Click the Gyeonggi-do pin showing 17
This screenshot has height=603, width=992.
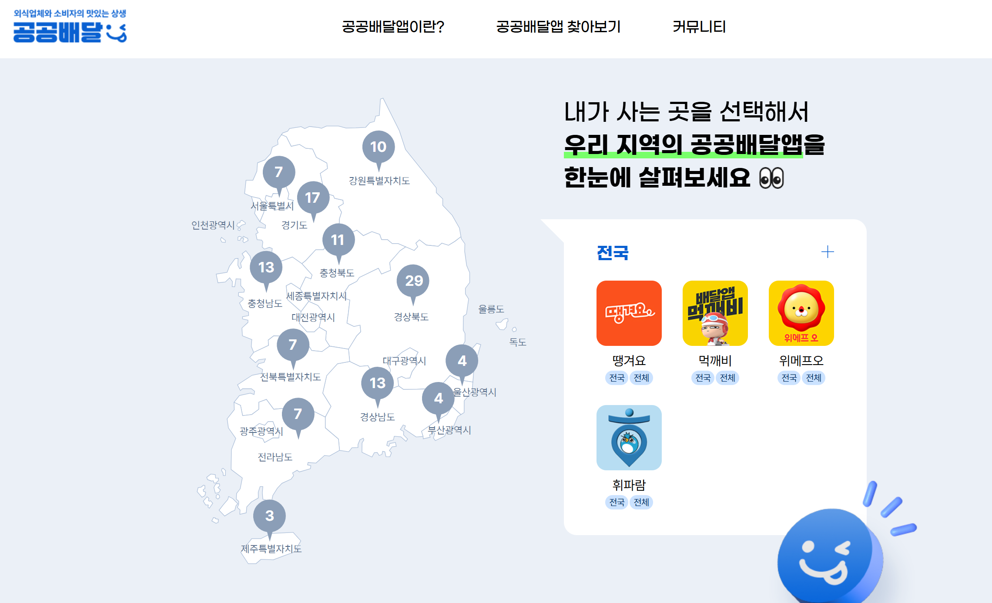[x=313, y=198]
